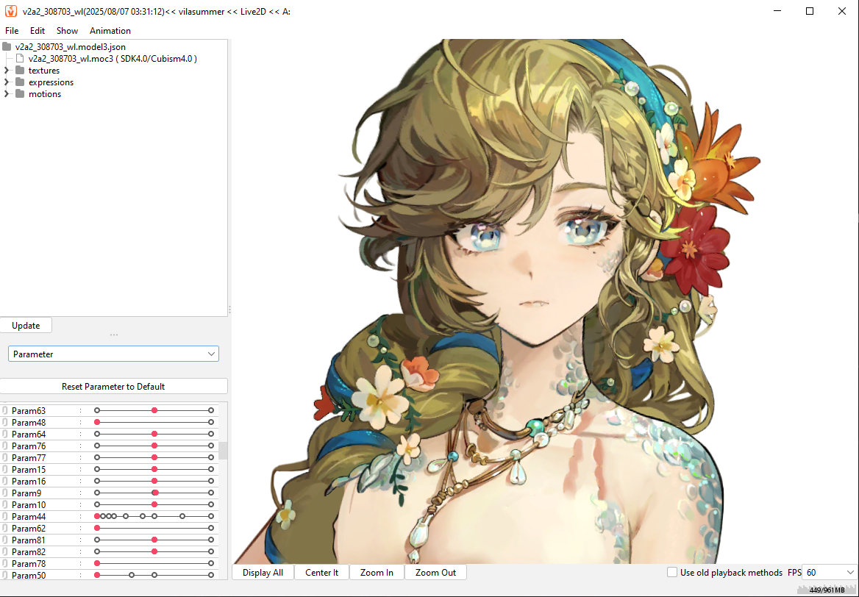Screen dimensions: 859x597
Task: Click the Param77 slider handle
Action: point(154,457)
